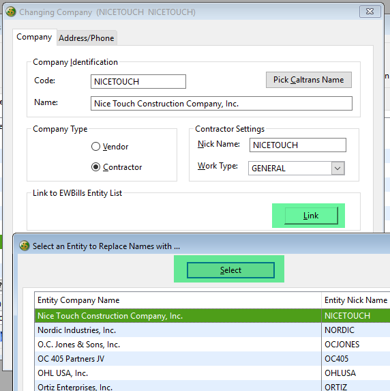This screenshot has height=391, width=390.
Task: Switch to the Company tab
Action: point(34,37)
